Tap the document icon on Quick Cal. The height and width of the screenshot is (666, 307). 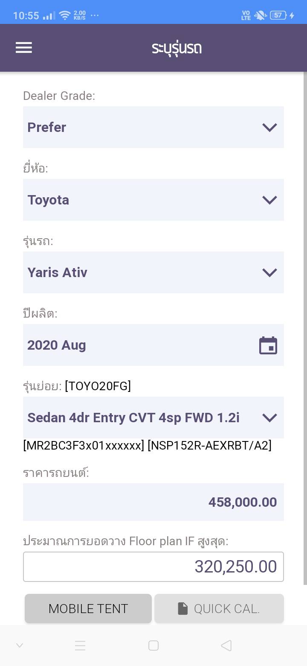click(182, 609)
